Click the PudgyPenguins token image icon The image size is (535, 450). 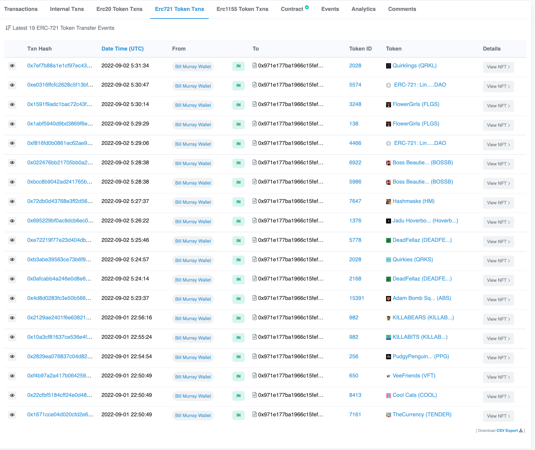point(388,357)
